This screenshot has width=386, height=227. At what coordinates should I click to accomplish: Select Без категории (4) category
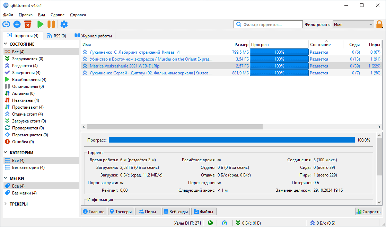click(x=41, y=167)
